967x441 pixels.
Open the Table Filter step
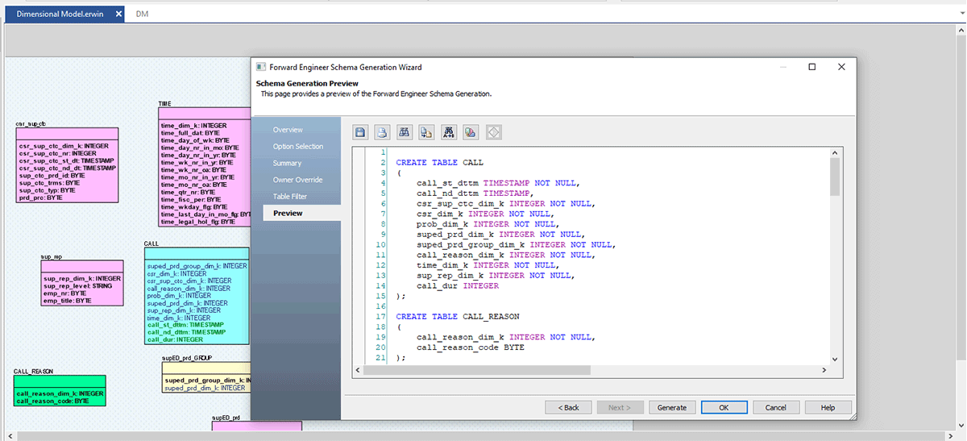(292, 197)
